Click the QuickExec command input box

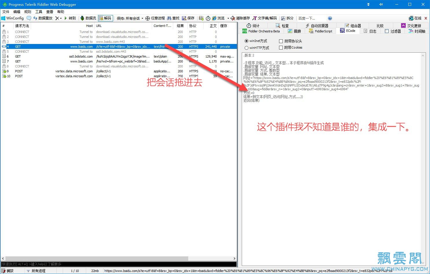[x=119, y=264]
